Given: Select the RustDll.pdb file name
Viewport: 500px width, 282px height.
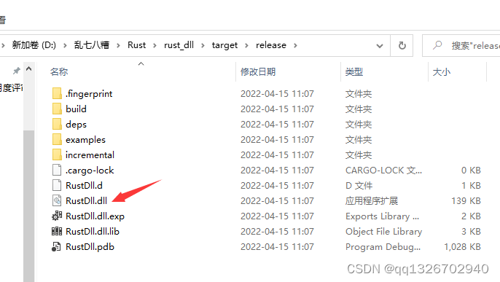Looking at the screenshot, I should [x=90, y=247].
